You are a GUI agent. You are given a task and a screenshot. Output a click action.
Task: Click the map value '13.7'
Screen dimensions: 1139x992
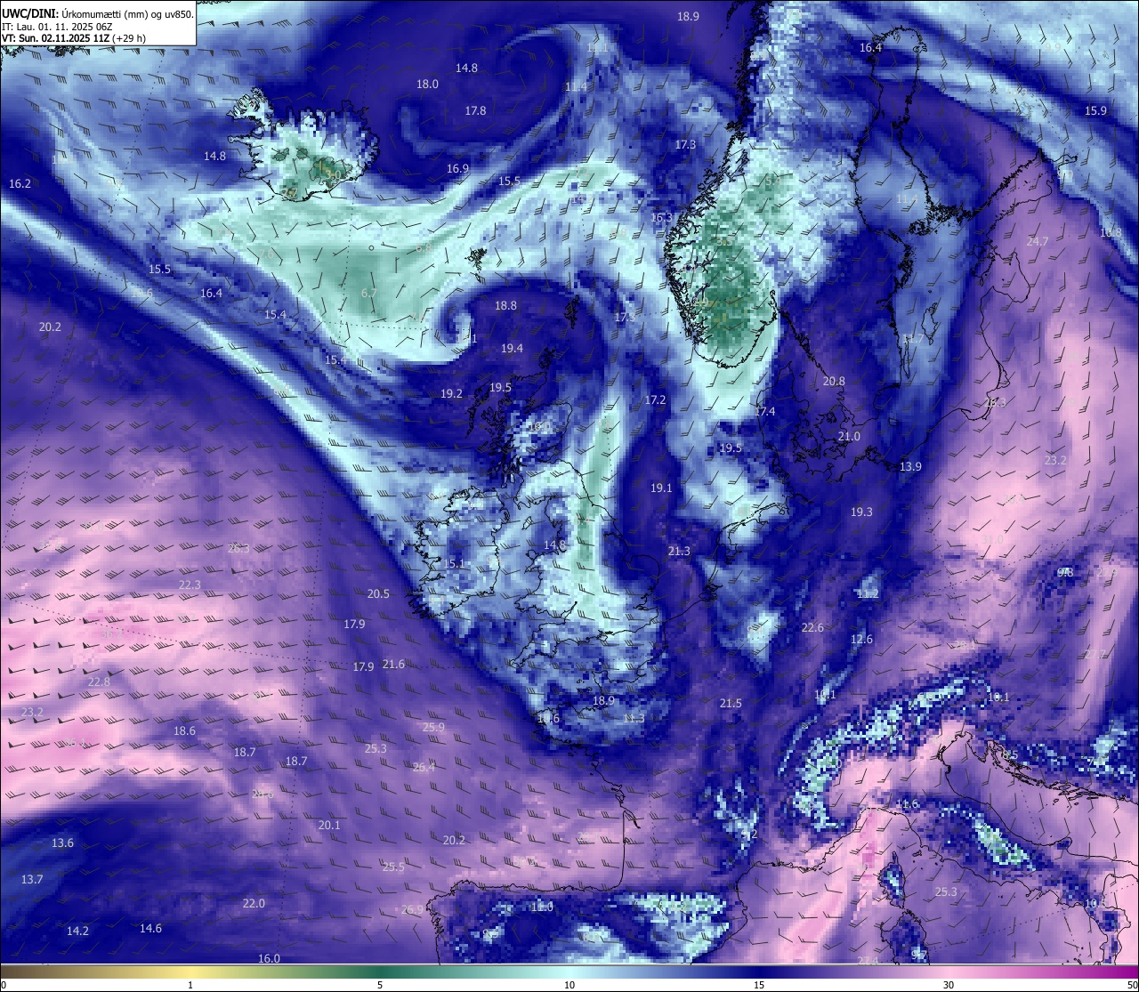click(x=32, y=879)
